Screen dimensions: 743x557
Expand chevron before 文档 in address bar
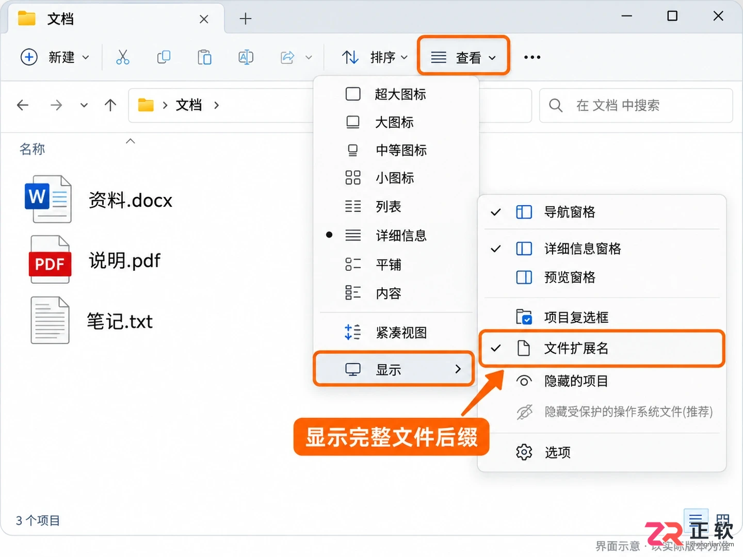pyautogui.click(x=165, y=105)
